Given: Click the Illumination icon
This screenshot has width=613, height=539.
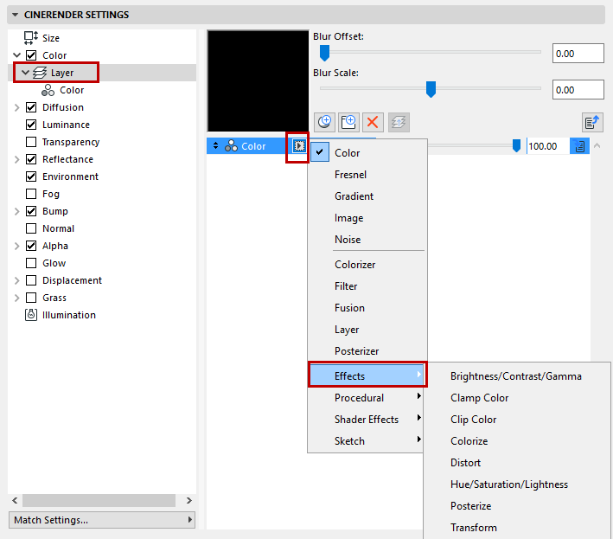Looking at the screenshot, I should pos(31,315).
